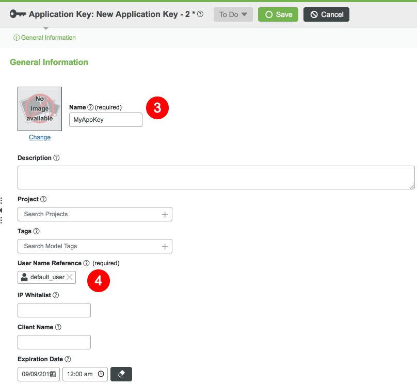This screenshot has height=385, width=417.
Task: Open the To Do status dropdown
Action: coord(233,14)
